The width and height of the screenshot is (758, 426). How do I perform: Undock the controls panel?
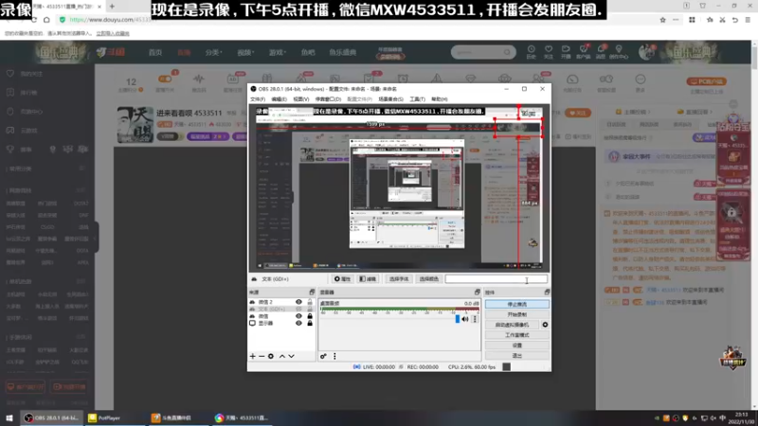click(547, 293)
